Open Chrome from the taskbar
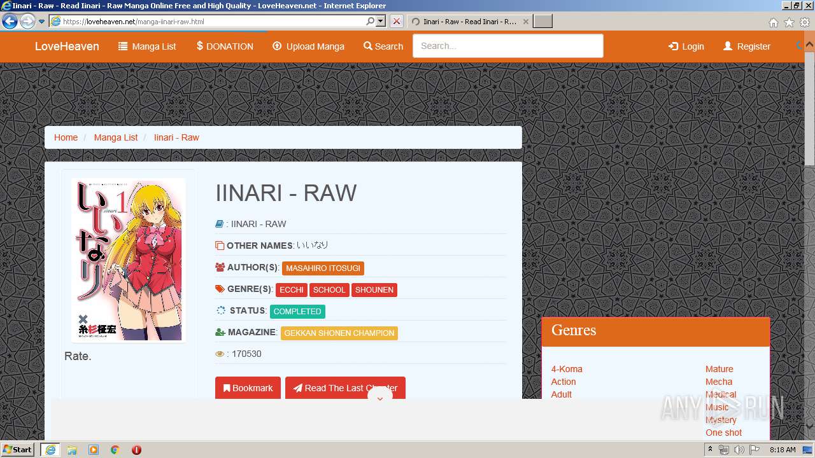The width and height of the screenshot is (815, 458). tap(115, 450)
